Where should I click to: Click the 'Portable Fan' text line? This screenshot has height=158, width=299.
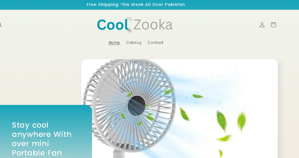pyautogui.click(x=37, y=153)
